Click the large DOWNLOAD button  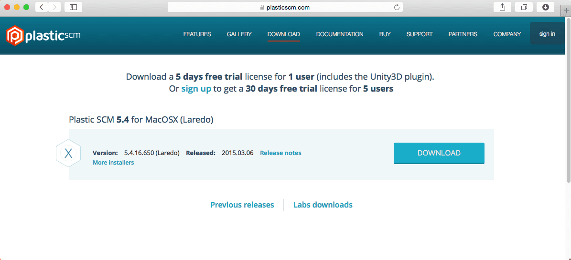pyautogui.click(x=439, y=153)
